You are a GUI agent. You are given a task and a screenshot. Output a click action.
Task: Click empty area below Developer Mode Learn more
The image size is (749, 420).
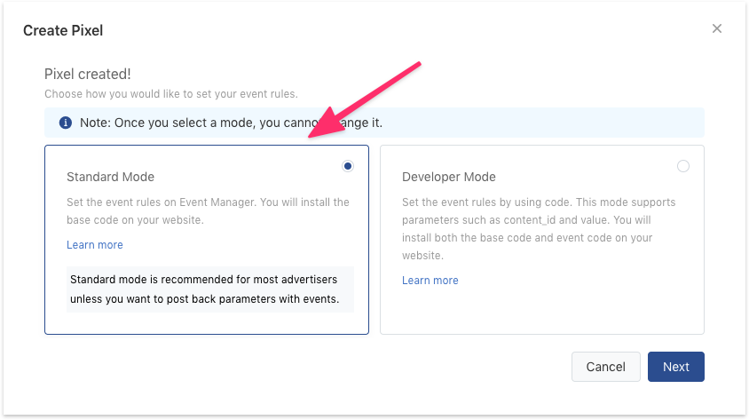click(541, 311)
